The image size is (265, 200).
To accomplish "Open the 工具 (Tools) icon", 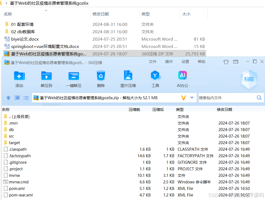I will pyautogui.click(x=155, y=75).
